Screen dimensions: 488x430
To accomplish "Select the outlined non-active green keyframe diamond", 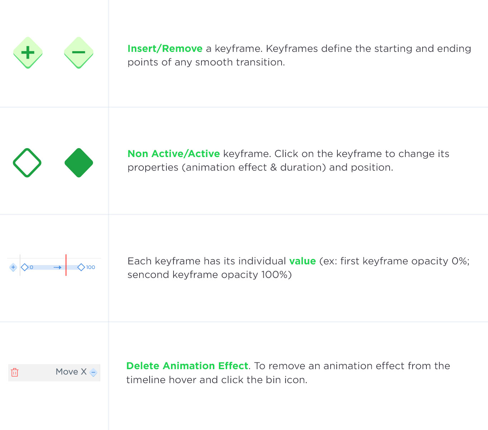I will coord(27,163).
